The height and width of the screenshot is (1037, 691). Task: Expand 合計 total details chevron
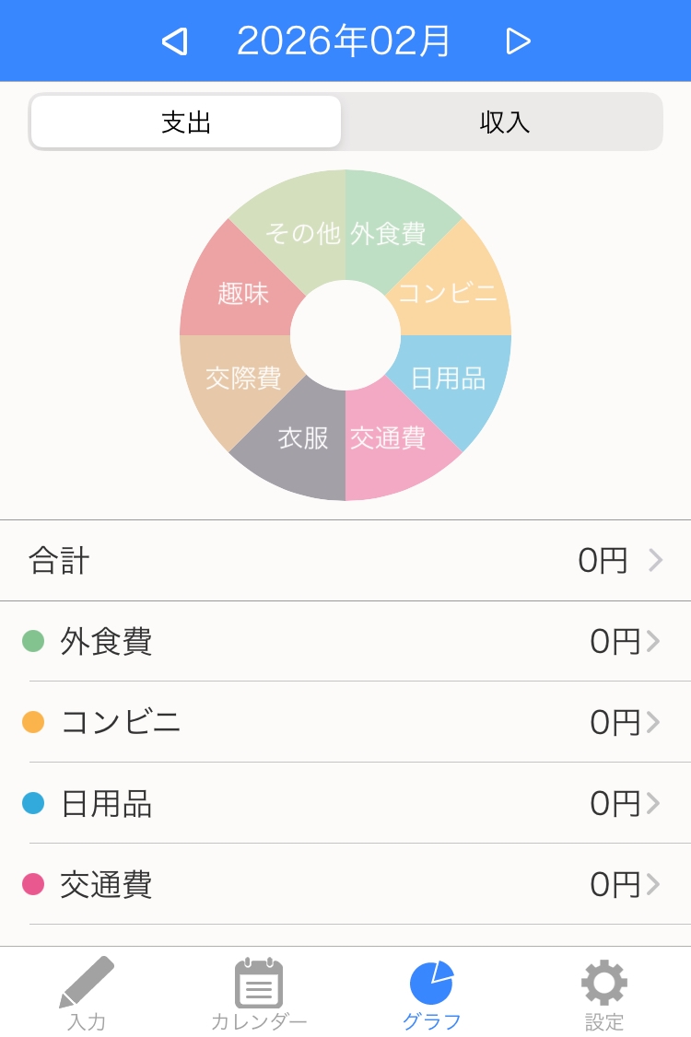(x=655, y=560)
